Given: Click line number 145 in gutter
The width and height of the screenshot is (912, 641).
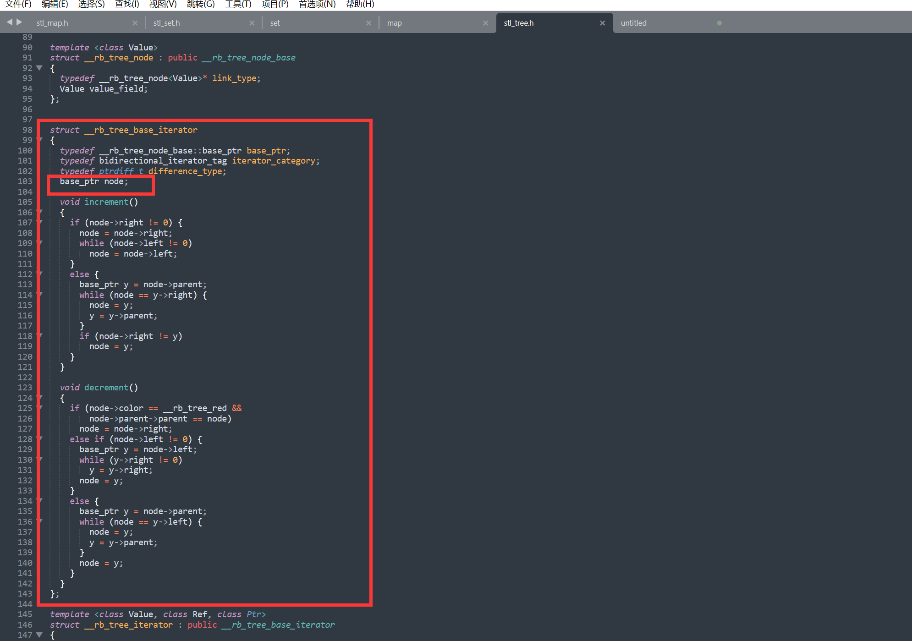Looking at the screenshot, I should pyautogui.click(x=25, y=614).
